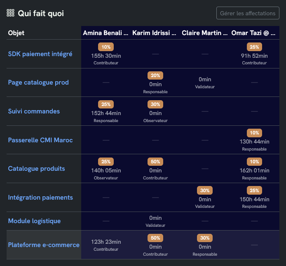Go to Passerelle CMI Maroc

(40, 140)
